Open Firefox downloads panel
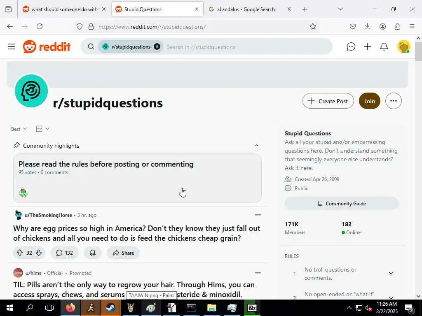Image resolution: width=422 pixels, height=316 pixels. pyautogui.click(x=367, y=26)
